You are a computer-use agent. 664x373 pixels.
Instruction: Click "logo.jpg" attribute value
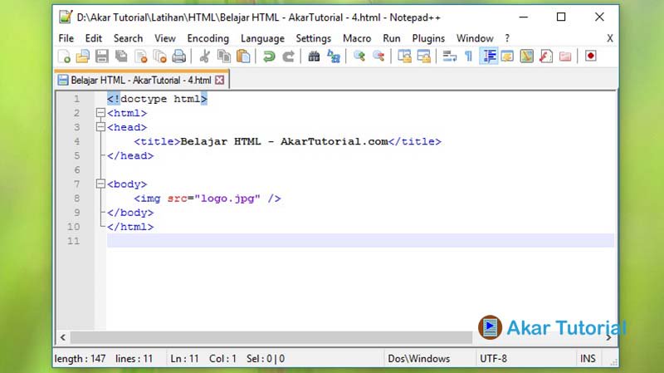tap(227, 199)
